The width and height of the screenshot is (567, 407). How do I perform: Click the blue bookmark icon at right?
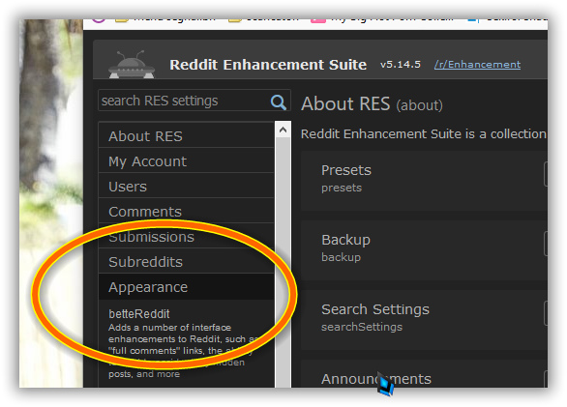tap(473, 20)
